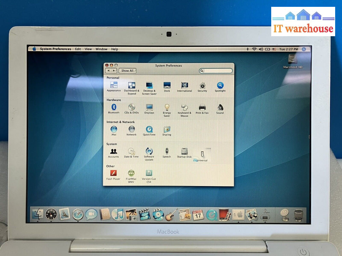Open the View menu

88,49
